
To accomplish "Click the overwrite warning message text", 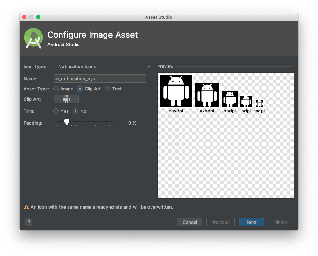I will (x=102, y=207).
